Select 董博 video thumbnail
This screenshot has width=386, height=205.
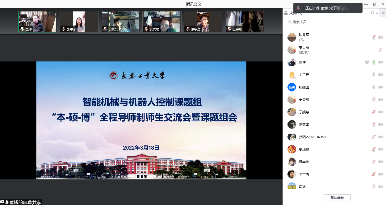point(38,22)
